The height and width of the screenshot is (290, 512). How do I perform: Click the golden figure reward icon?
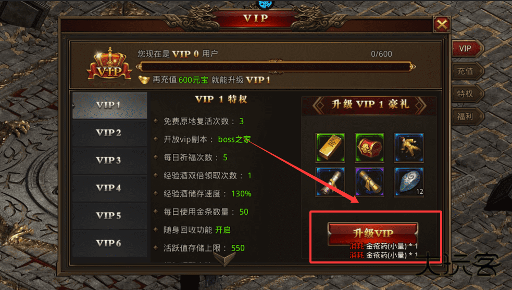(x=409, y=147)
